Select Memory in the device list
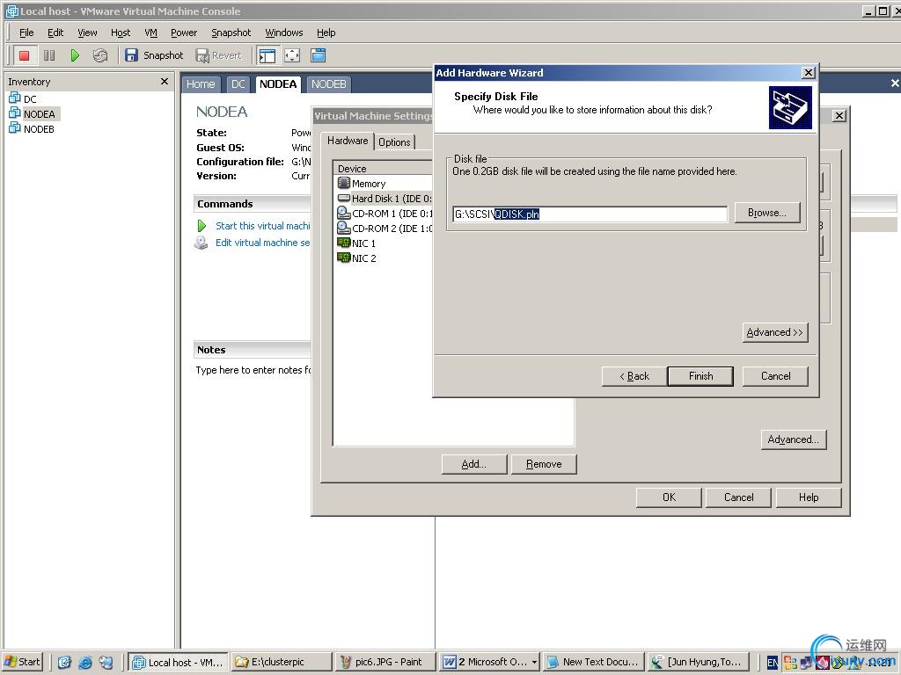 pyautogui.click(x=369, y=184)
